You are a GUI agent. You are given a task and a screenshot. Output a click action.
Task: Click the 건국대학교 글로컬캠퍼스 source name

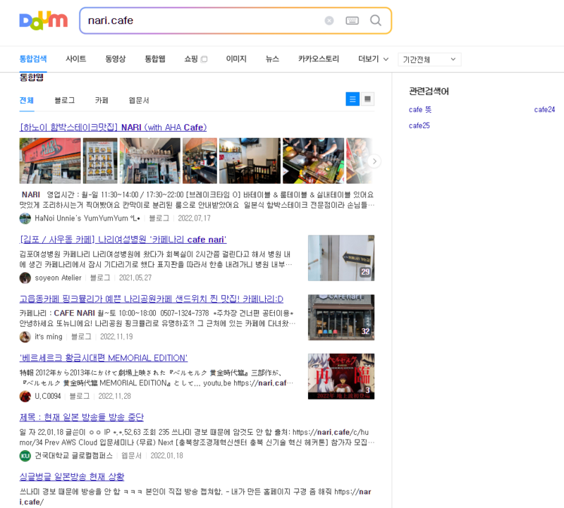74,456
